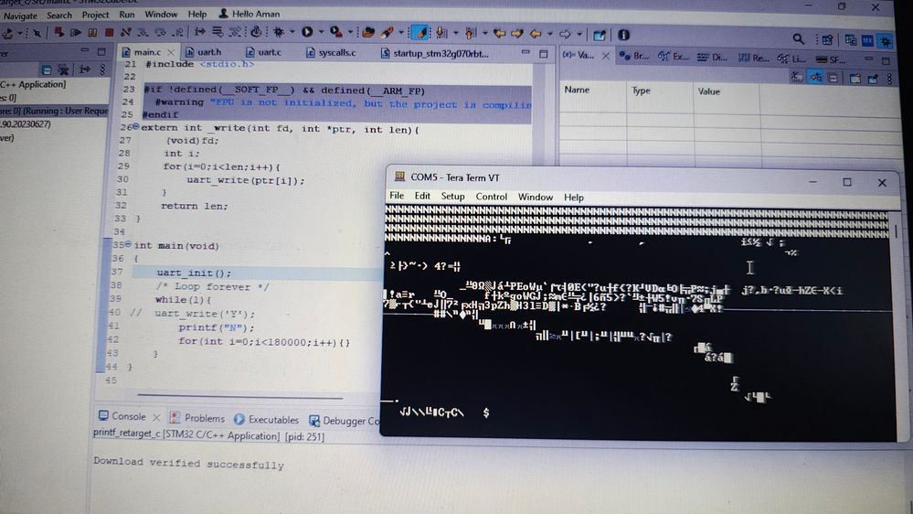The height and width of the screenshot is (514, 913).
Task: Click the Forward navigation arrow icon
Action: click(565, 35)
